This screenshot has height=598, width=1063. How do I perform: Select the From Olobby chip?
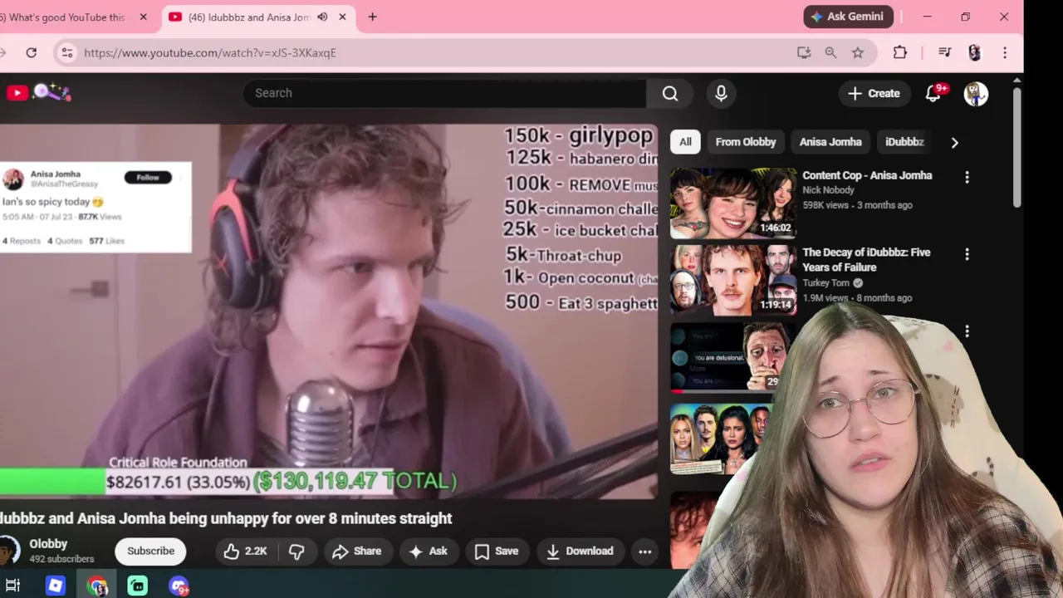746,142
